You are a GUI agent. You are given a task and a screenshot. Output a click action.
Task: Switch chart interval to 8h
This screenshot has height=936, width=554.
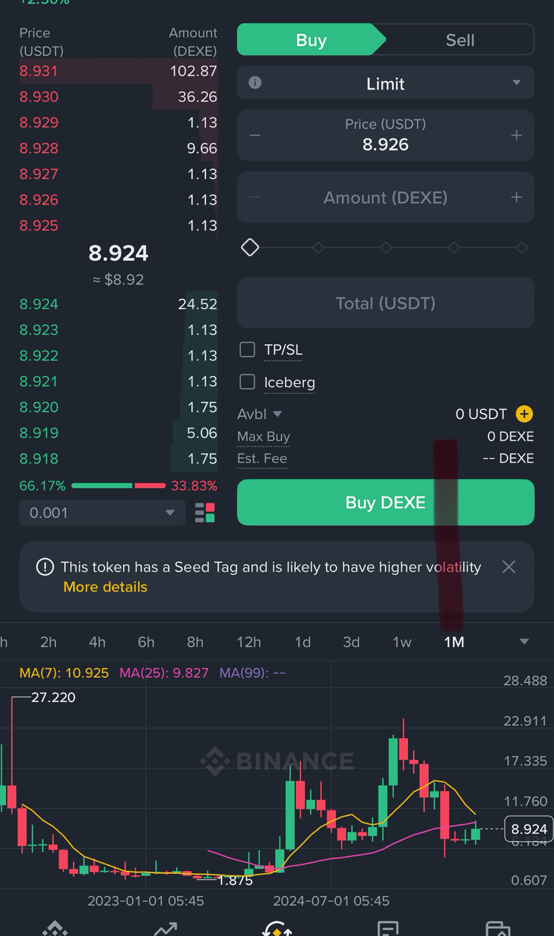195,642
